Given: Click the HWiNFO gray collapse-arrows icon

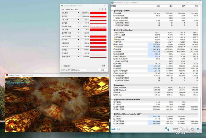Looking at the screenshot, I should click(118, 129).
